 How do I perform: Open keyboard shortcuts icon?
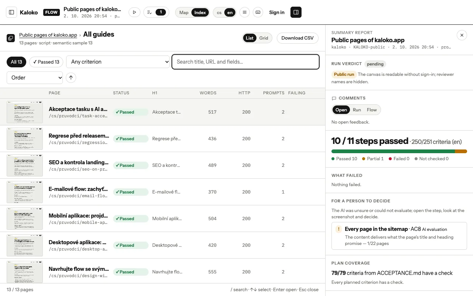(258, 12)
